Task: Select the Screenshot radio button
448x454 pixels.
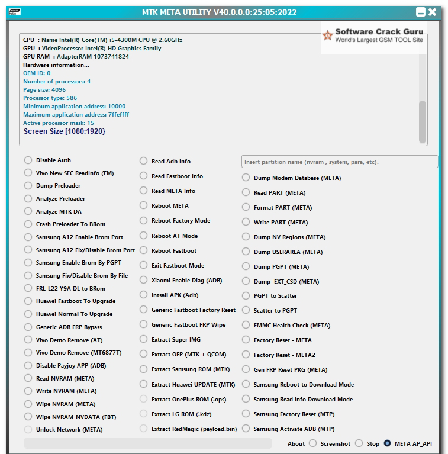Action: (313, 443)
